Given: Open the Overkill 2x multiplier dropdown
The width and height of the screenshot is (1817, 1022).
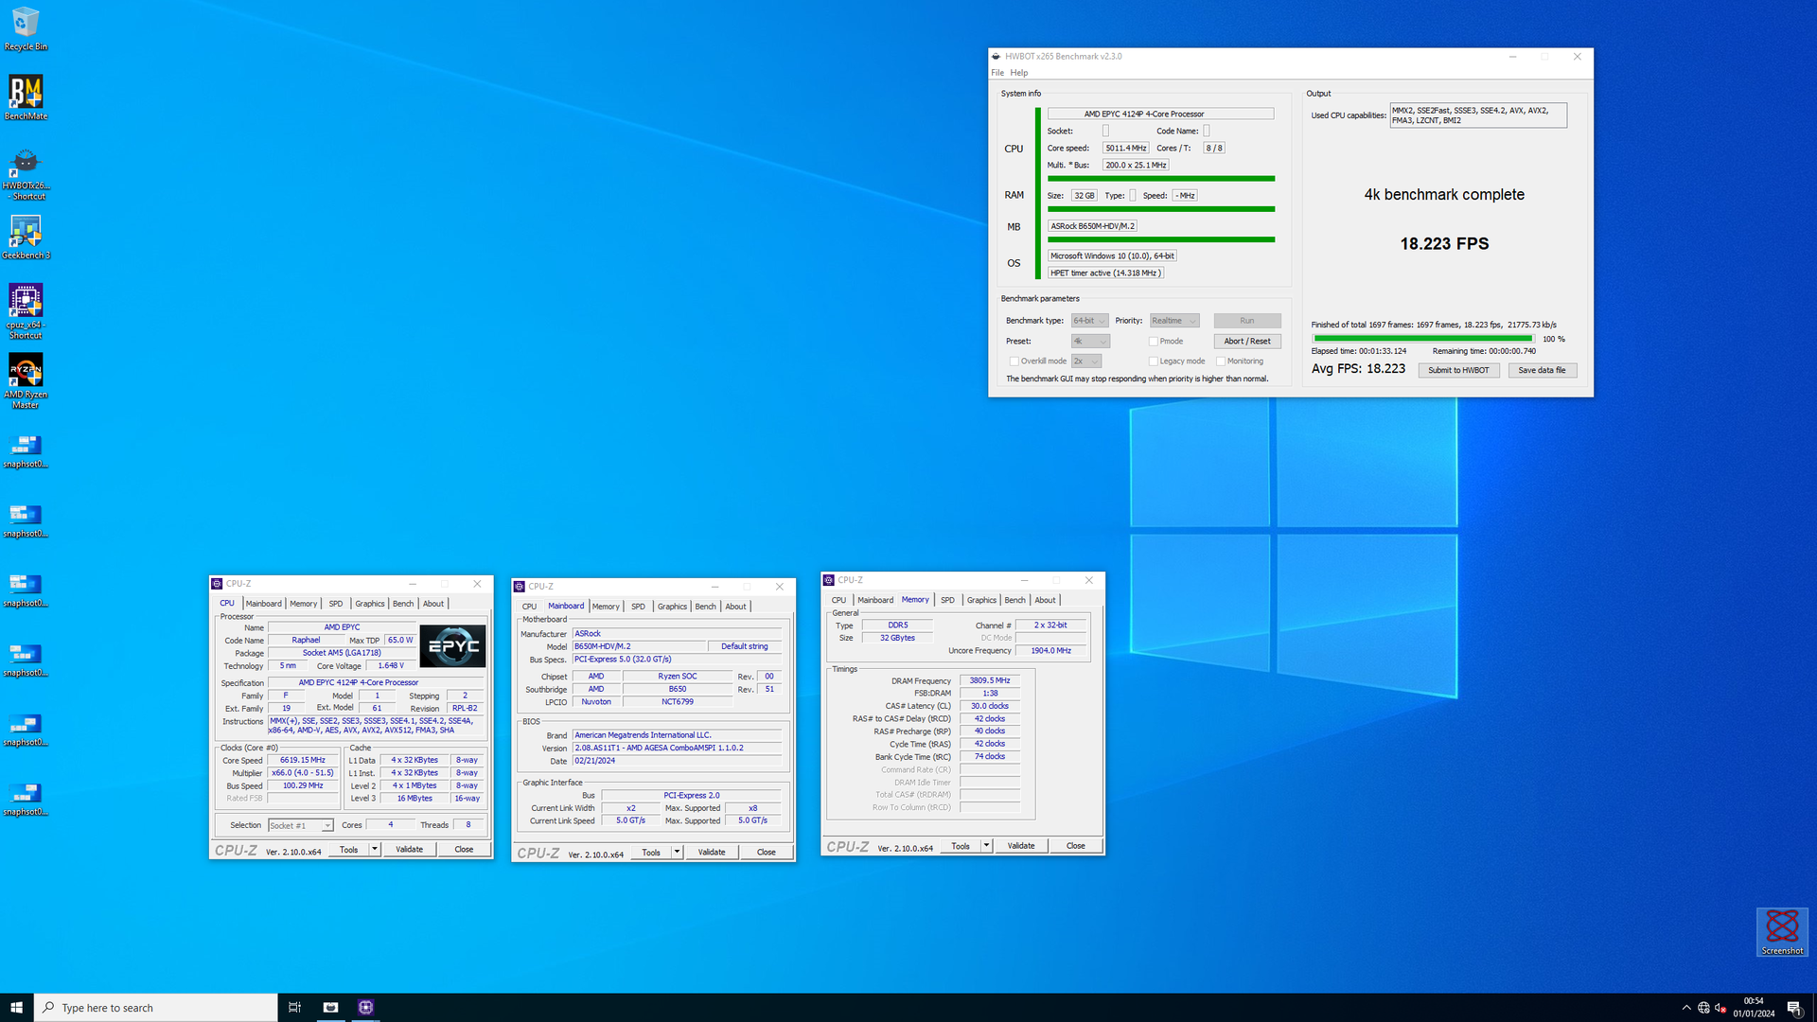Looking at the screenshot, I should (x=1085, y=361).
